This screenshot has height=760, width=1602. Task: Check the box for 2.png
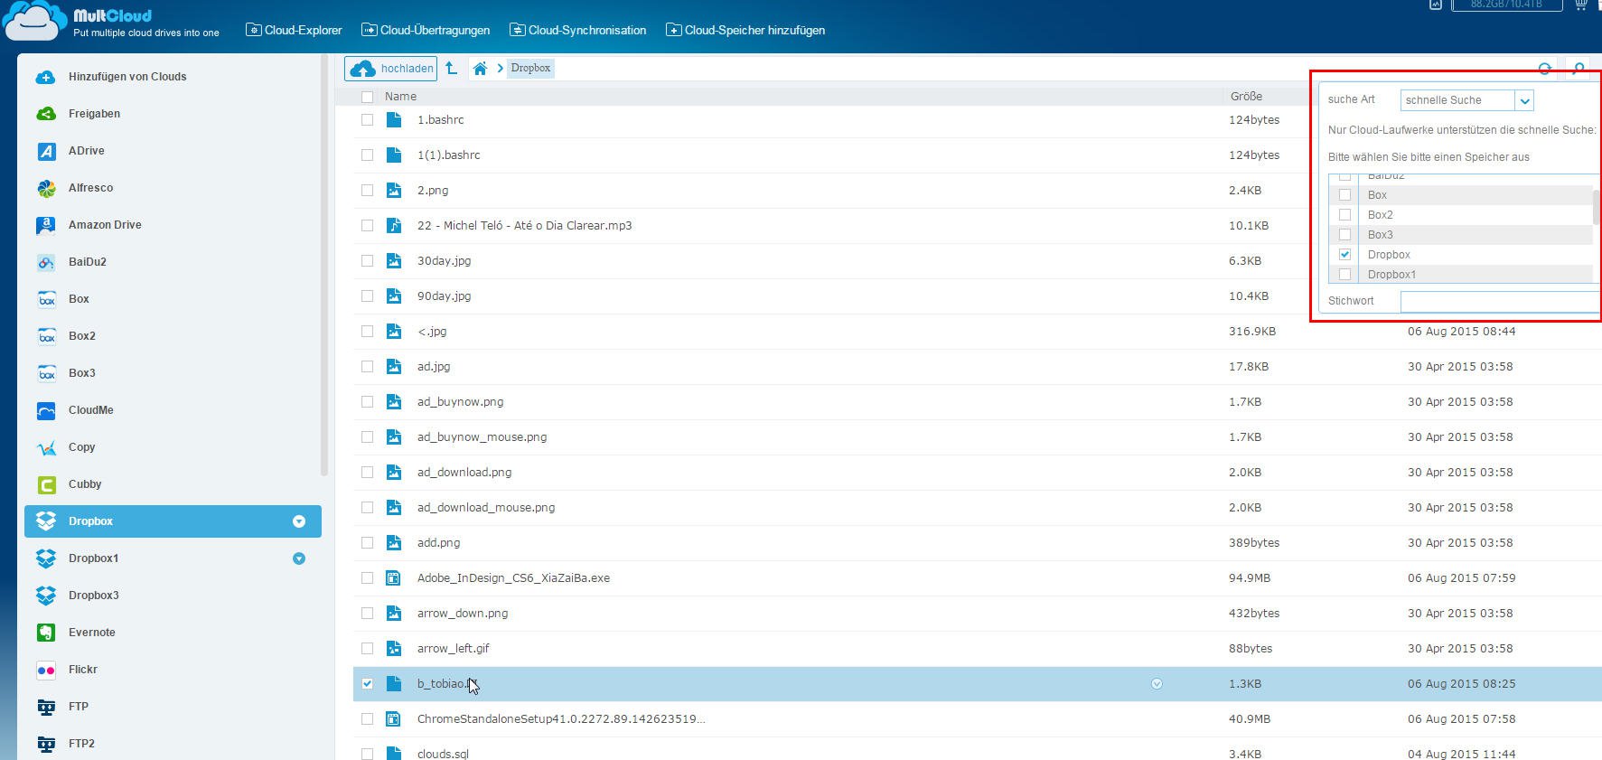coord(367,190)
